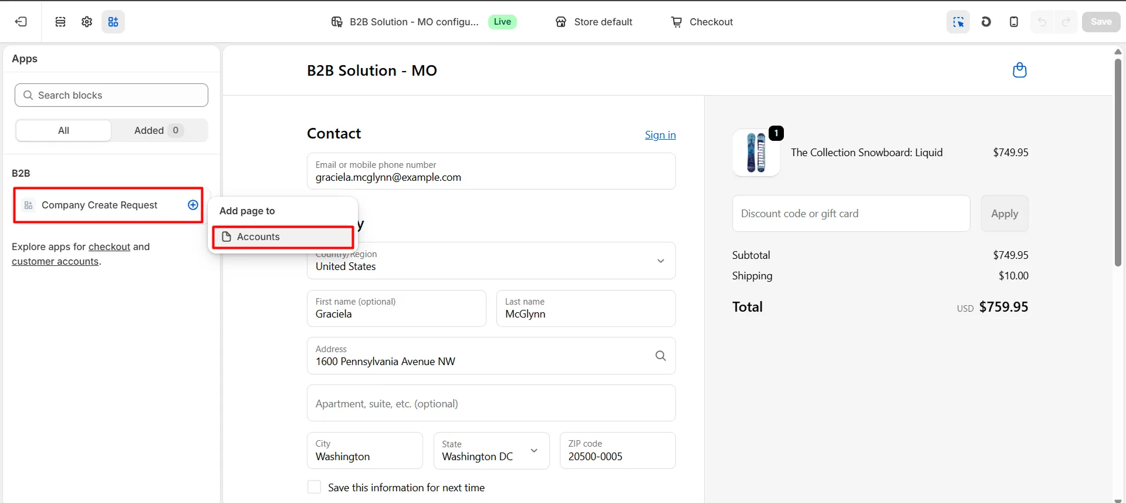Select the Company Create Request block
Image resolution: width=1126 pixels, height=503 pixels.
tap(109, 205)
